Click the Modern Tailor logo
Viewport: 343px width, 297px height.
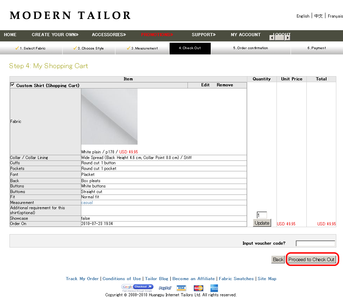[x=70, y=15]
